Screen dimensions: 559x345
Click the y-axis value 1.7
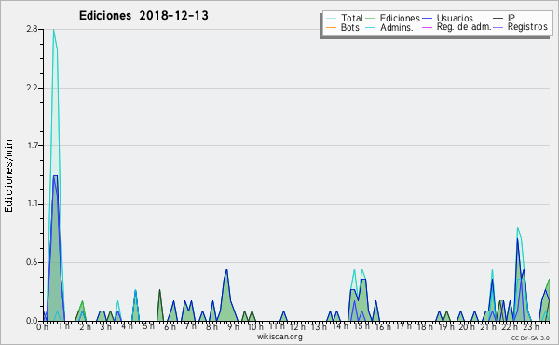click(x=32, y=145)
